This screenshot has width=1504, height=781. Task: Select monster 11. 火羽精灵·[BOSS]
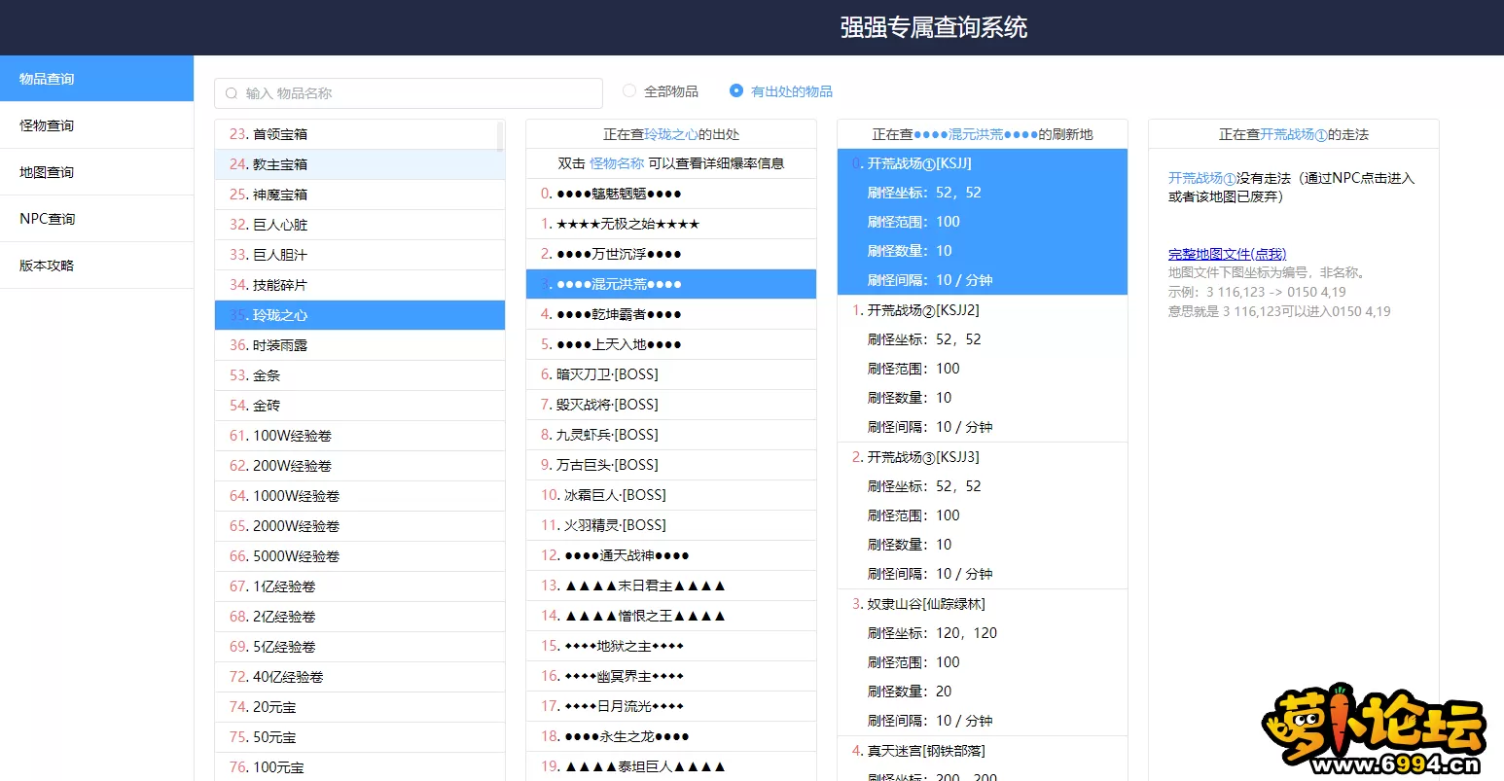[x=671, y=525]
